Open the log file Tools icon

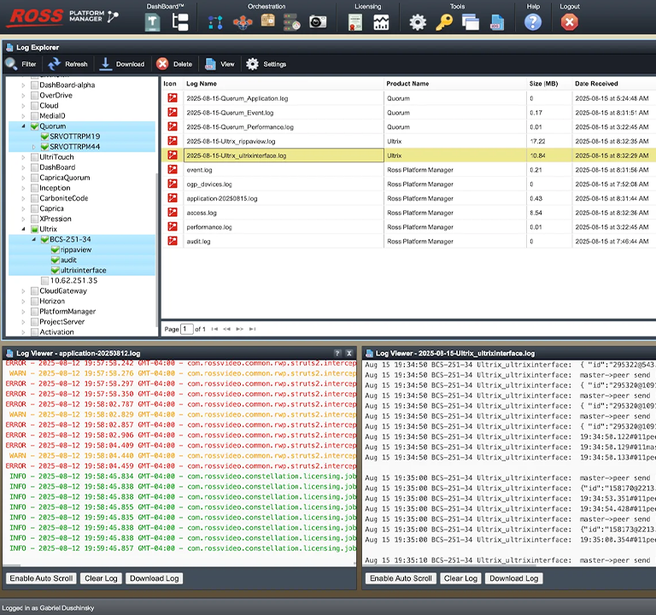497,22
